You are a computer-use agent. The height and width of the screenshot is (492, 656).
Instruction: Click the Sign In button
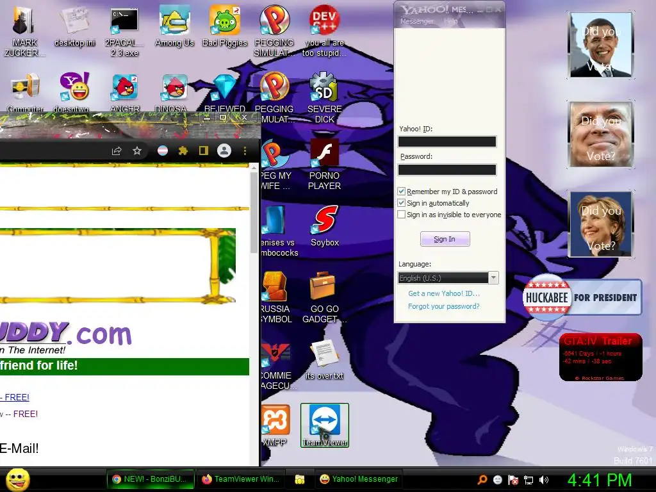(445, 239)
